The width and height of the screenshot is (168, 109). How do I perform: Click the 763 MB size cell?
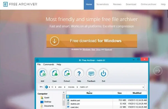tap(122, 100)
